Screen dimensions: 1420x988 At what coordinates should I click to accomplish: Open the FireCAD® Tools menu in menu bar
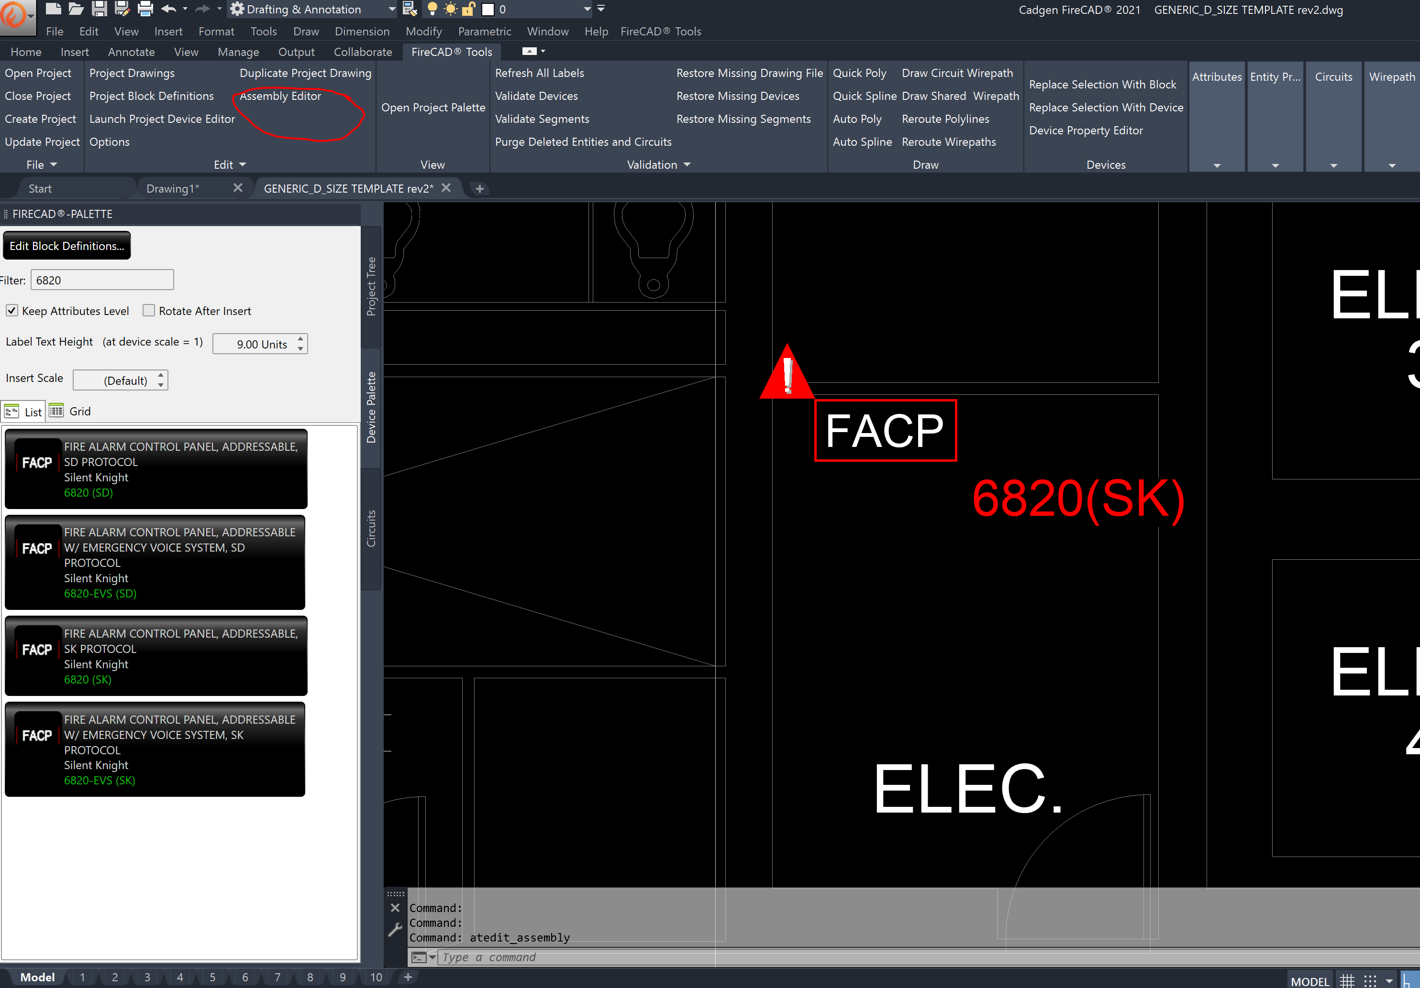(x=661, y=32)
